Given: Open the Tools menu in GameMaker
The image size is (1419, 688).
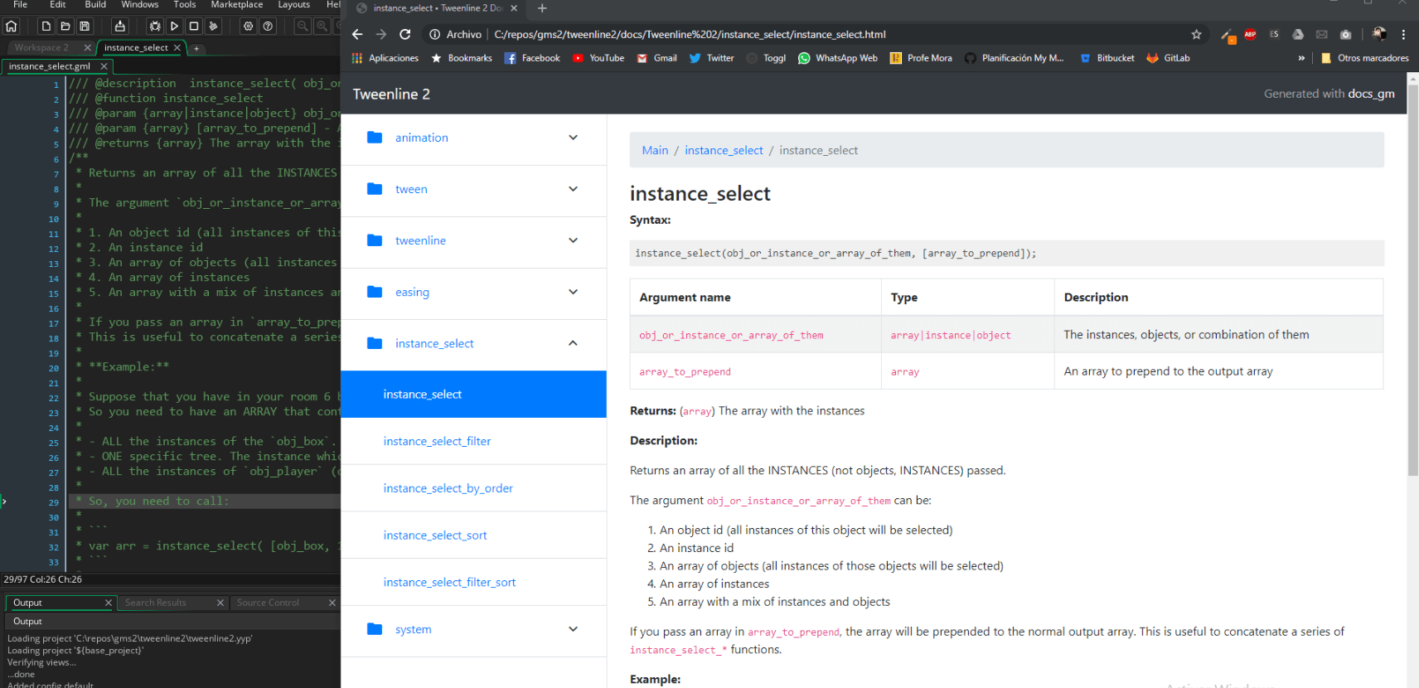Looking at the screenshot, I should point(185,5).
